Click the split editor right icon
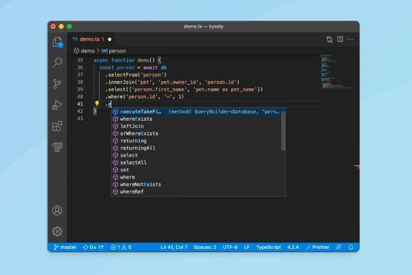Image resolution: width=412 pixels, height=275 pixels. coord(340,40)
